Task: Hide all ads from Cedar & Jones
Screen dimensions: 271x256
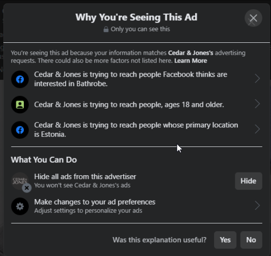Action: coord(248,181)
